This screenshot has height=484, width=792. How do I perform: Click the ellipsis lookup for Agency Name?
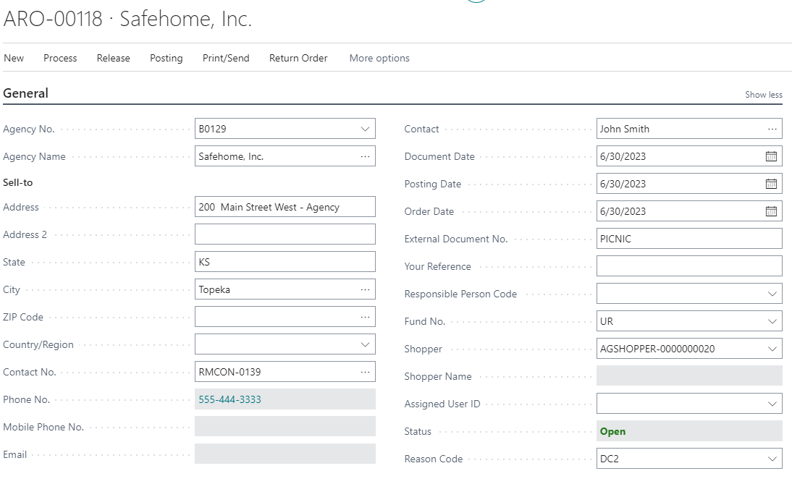point(365,156)
